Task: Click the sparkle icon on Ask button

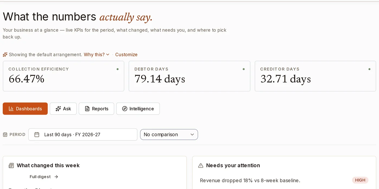Action: (x=58, y=109)
